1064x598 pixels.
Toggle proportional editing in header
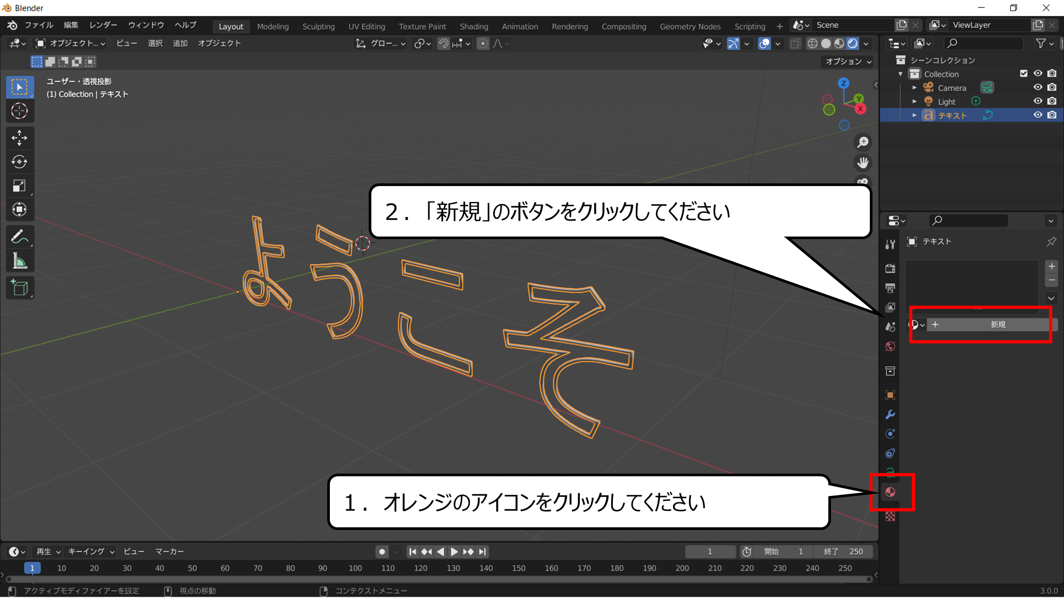click(483, 44)
